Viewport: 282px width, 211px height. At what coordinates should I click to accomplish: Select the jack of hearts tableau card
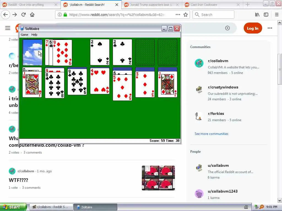tap(32, 84)
